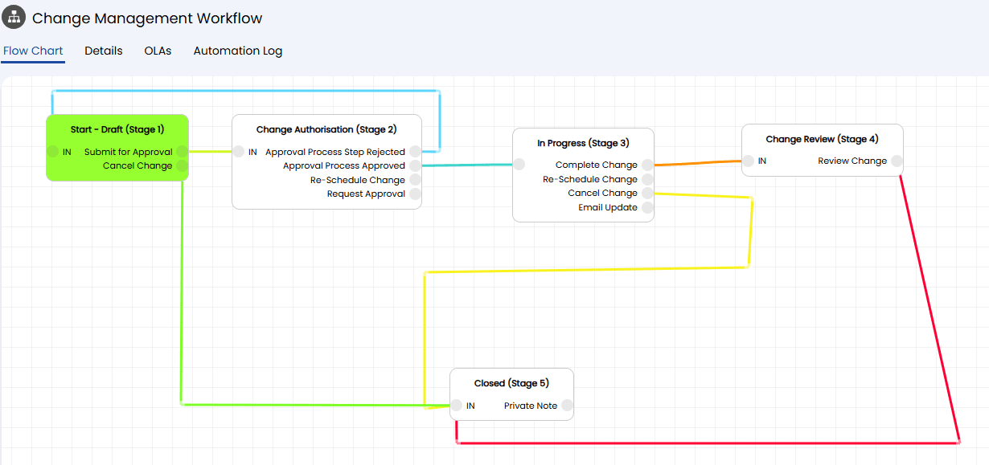Open the Automation Log tab

click(237, 51)
